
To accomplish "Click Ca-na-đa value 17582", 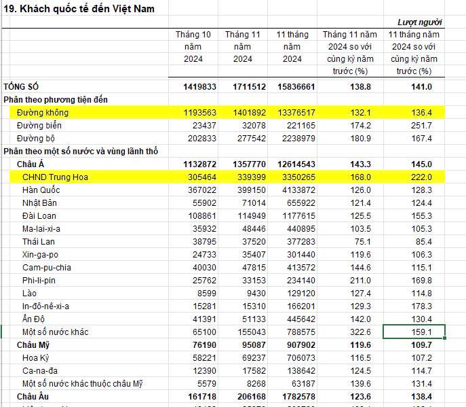I will point(254,371).
